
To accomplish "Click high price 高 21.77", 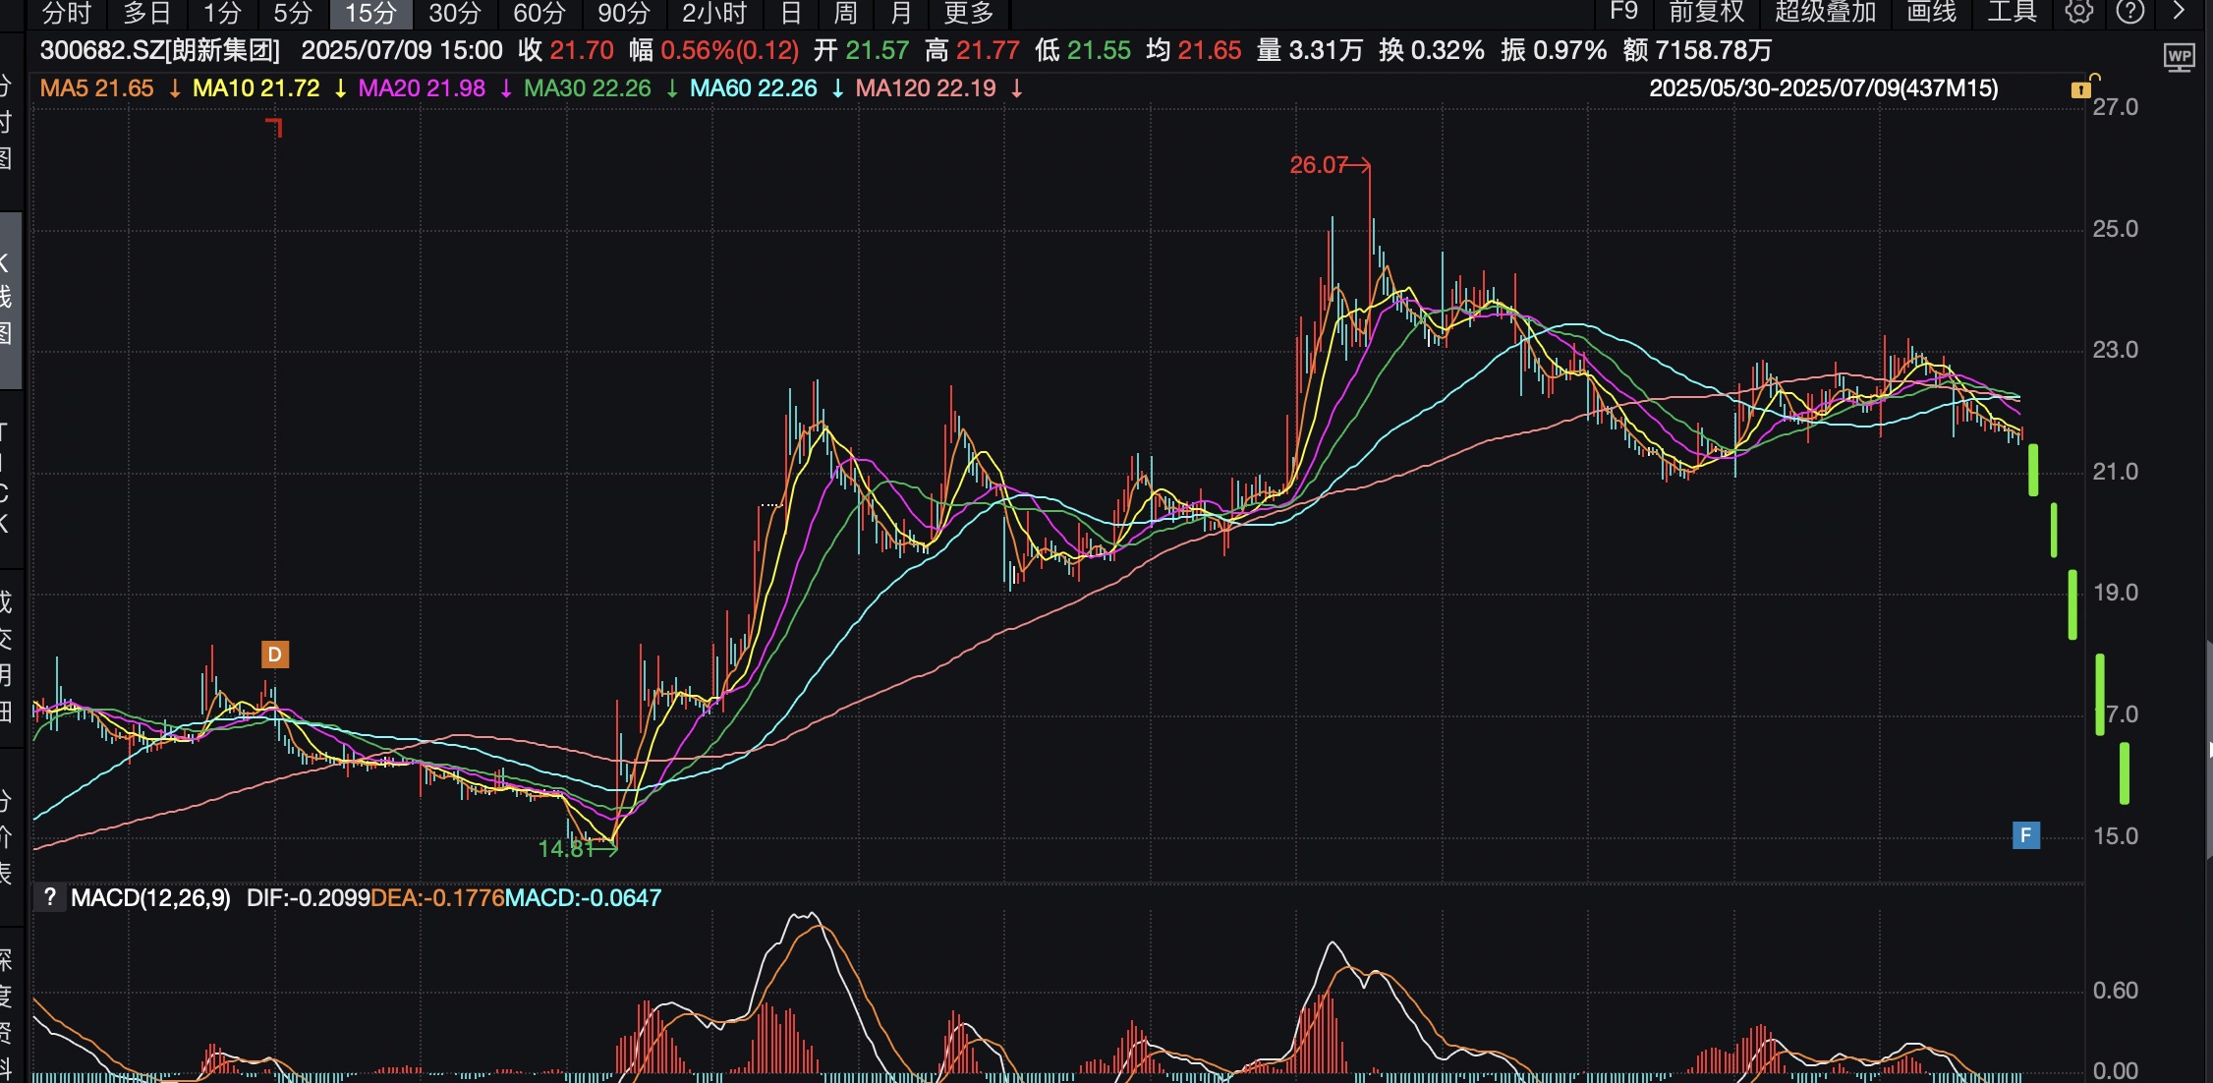I will click(x=973, y=50).
